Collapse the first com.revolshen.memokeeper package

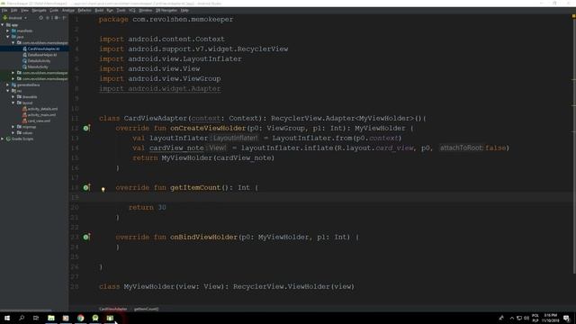(x=13, y=42)
